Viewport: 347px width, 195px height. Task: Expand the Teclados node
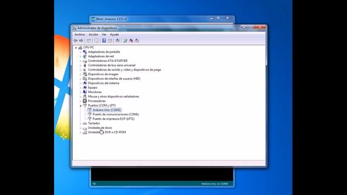point(80,123)
